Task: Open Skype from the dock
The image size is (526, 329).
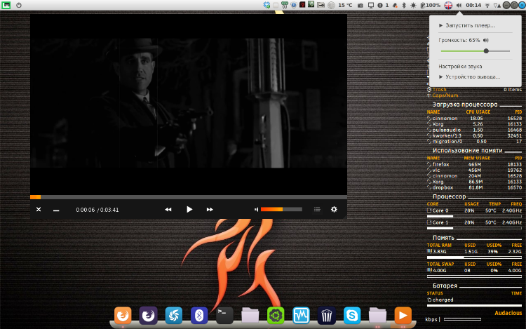Action: 351,315
